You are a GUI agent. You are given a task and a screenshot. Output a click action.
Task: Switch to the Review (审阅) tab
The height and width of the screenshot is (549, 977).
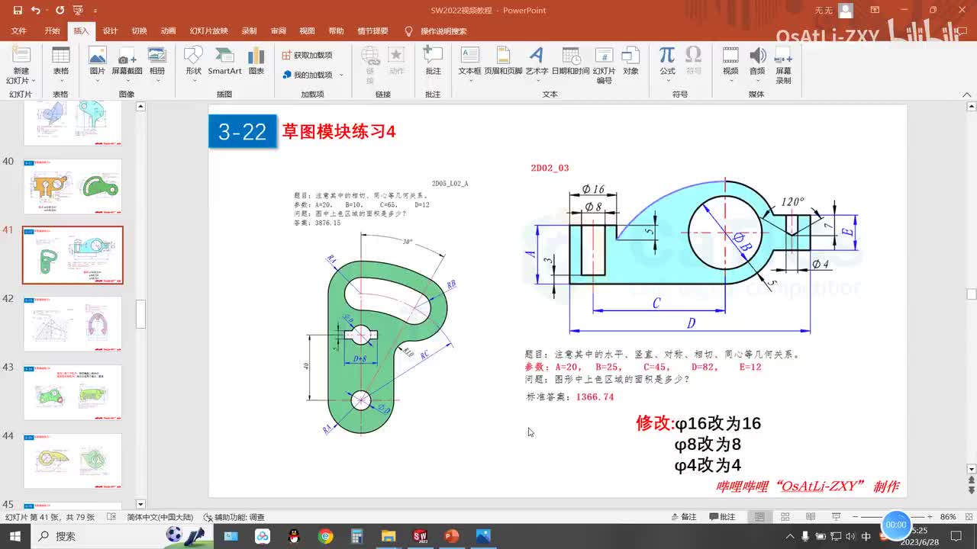click(278, 31)
